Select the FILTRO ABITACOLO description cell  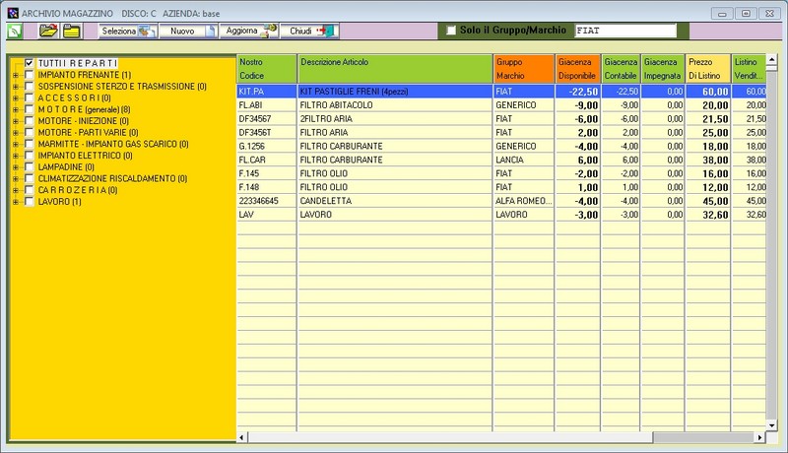395,105
